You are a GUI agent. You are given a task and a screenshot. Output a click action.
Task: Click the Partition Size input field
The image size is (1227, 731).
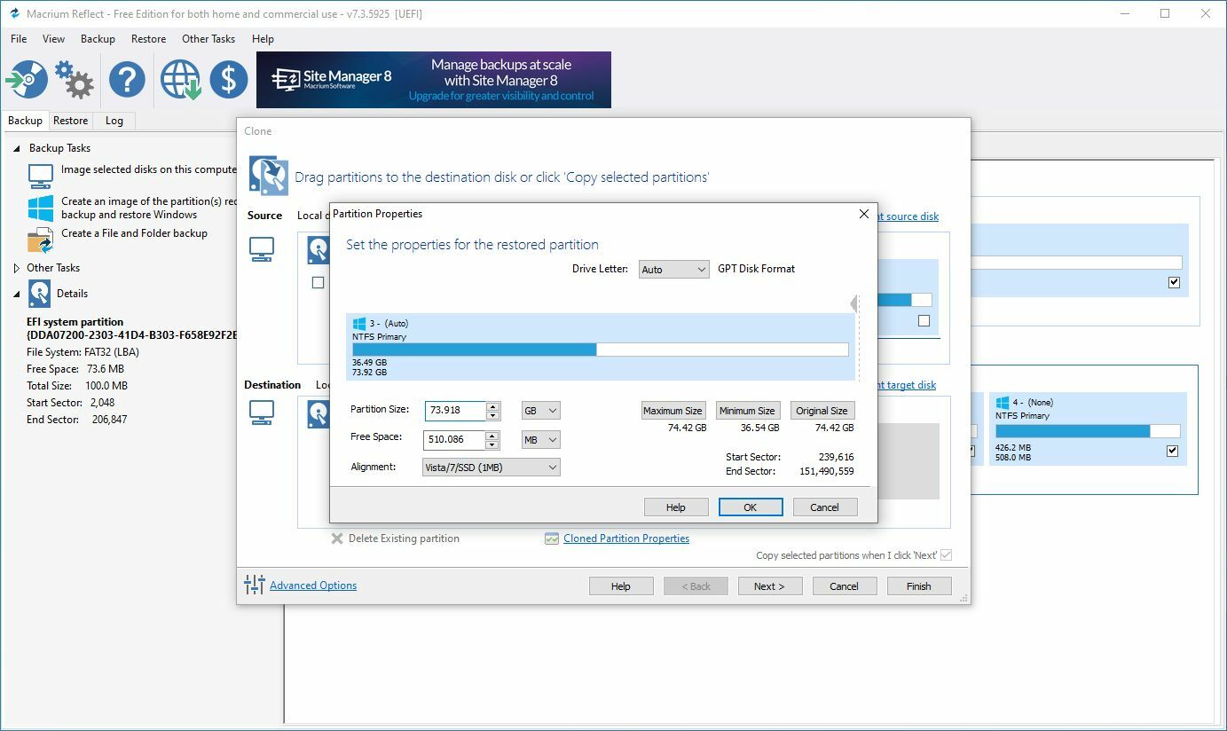click(x=455, y=411)
